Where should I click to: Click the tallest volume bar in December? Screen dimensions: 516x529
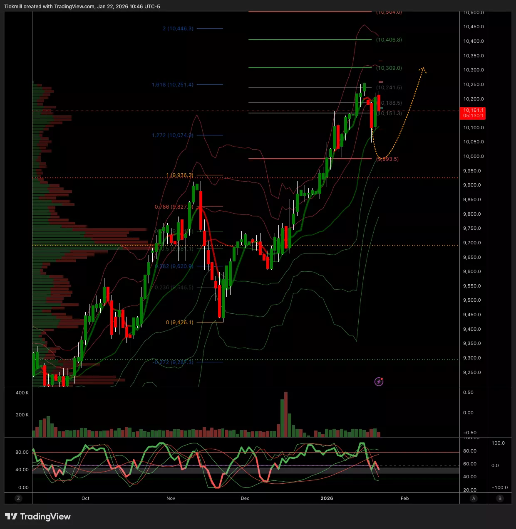(285, 414)
